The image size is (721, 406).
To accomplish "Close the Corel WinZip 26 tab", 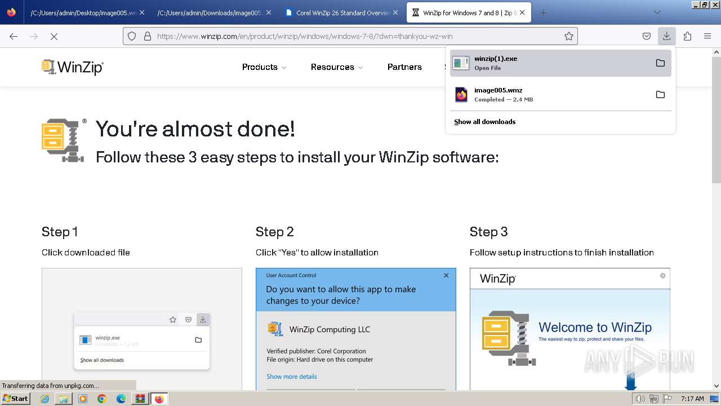I will point(395,12).
